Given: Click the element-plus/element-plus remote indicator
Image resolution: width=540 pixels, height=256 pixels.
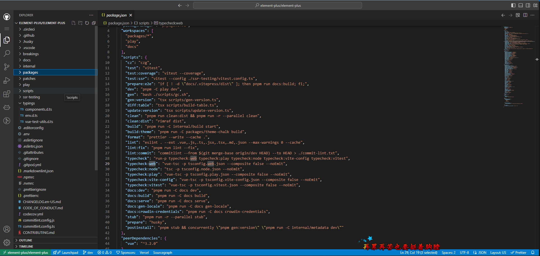Looking at the screenshot, I should tap(26, 252).
